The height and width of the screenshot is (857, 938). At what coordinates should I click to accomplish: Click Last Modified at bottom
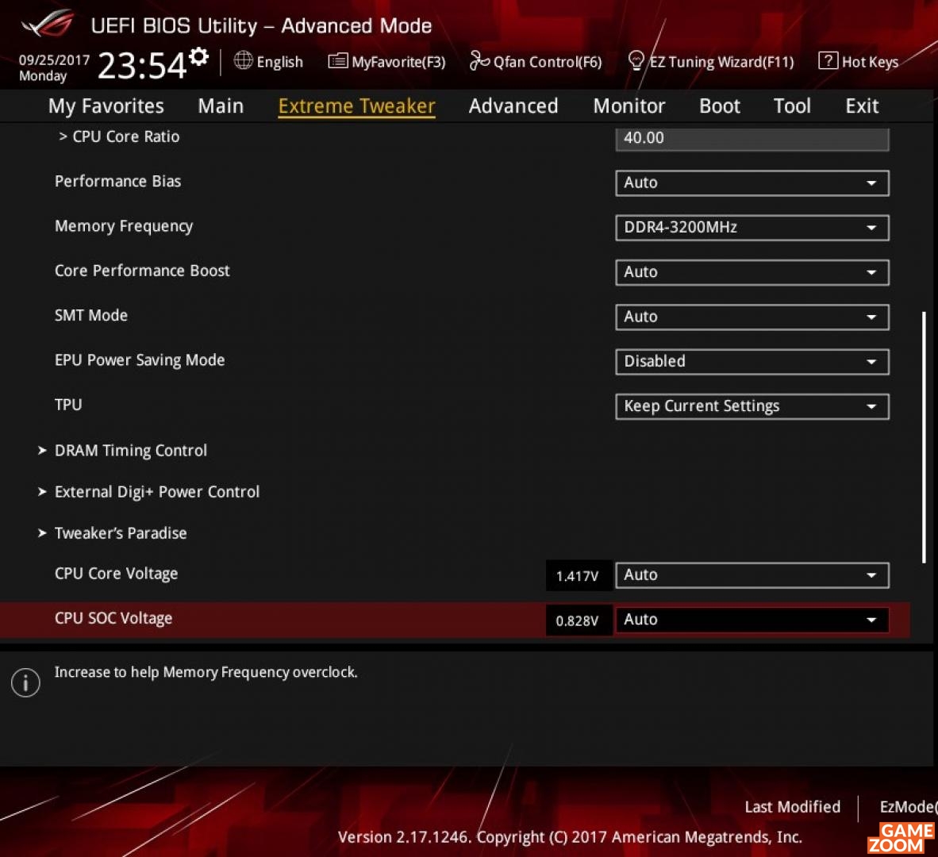pyautogui.click(x=792, y=807)
